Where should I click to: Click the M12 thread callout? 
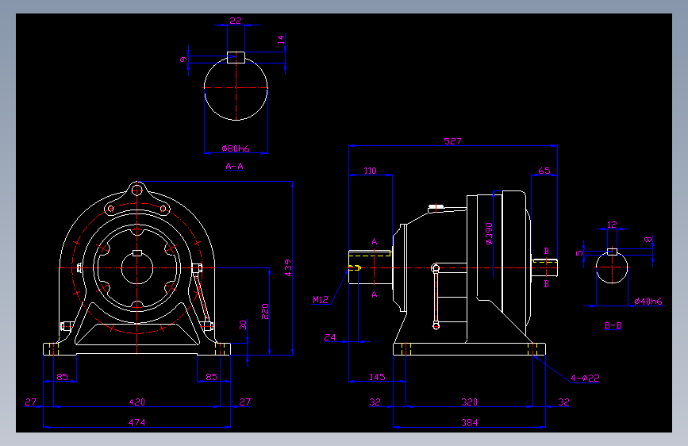pos(321,299)
